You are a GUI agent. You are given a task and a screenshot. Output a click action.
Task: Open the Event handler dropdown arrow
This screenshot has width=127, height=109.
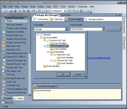[x=103, y=29]
